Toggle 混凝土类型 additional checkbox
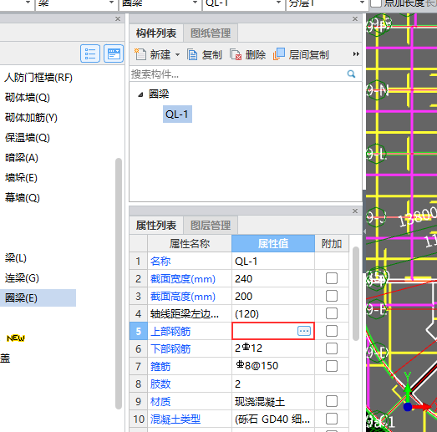This screenshot has height=432, width=437. (332, 419)
